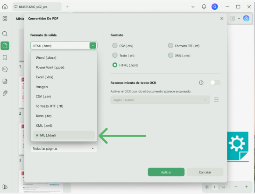
Task: Add a new tab with plus
Action: tap(67, 7)
